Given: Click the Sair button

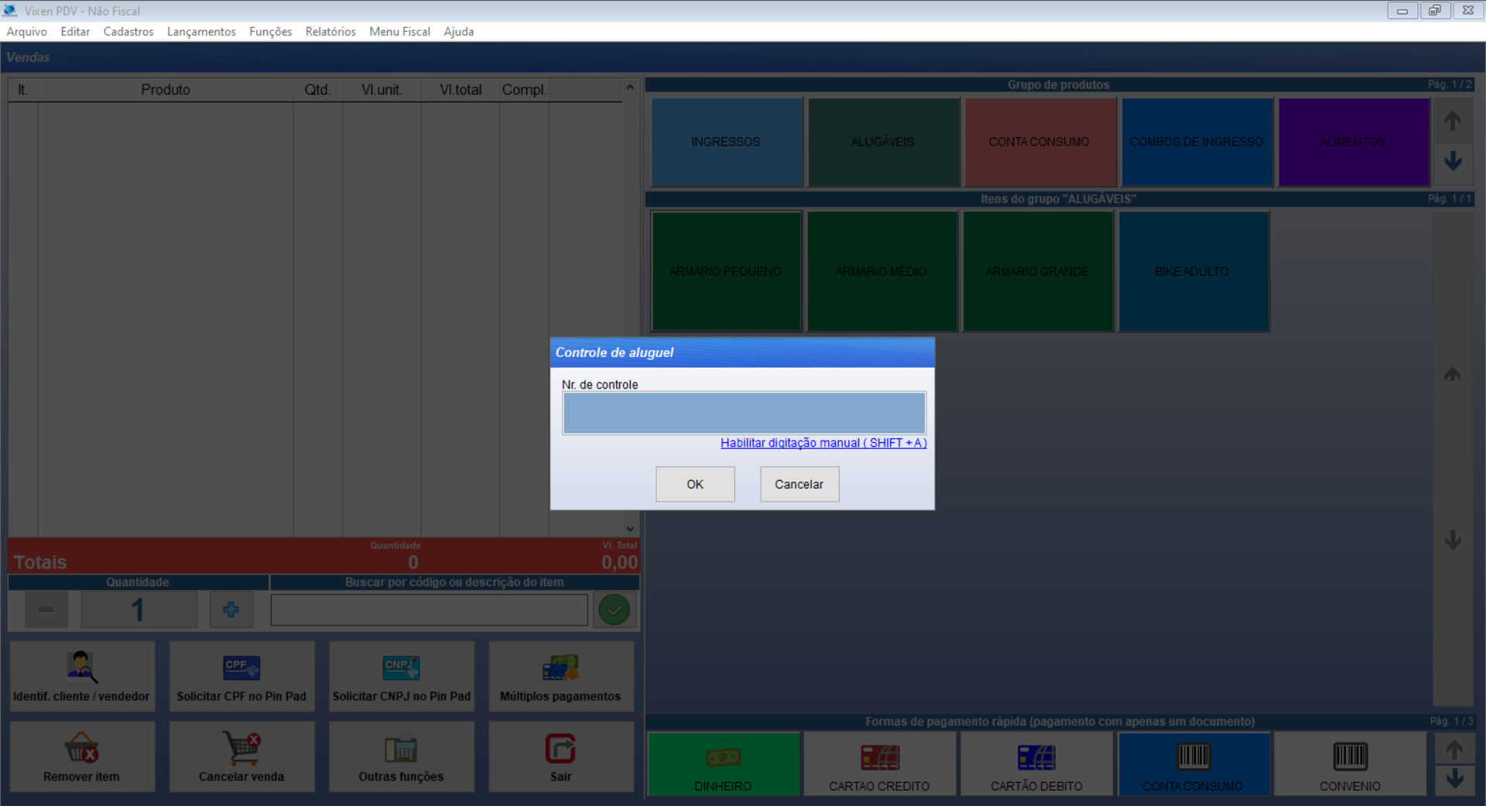Looking at the screenshot, I should pos(561,756).
